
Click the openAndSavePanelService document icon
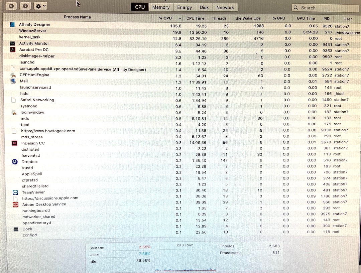coord(13,69)
